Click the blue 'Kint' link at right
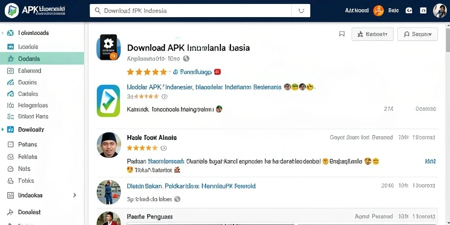450x225 pixels. click(430, 161)
